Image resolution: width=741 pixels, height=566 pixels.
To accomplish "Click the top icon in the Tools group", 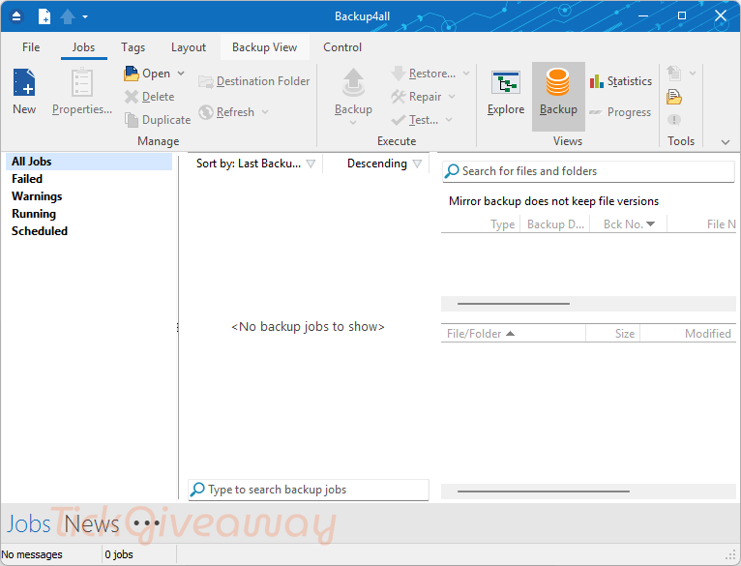I will (x=674, y=74).
